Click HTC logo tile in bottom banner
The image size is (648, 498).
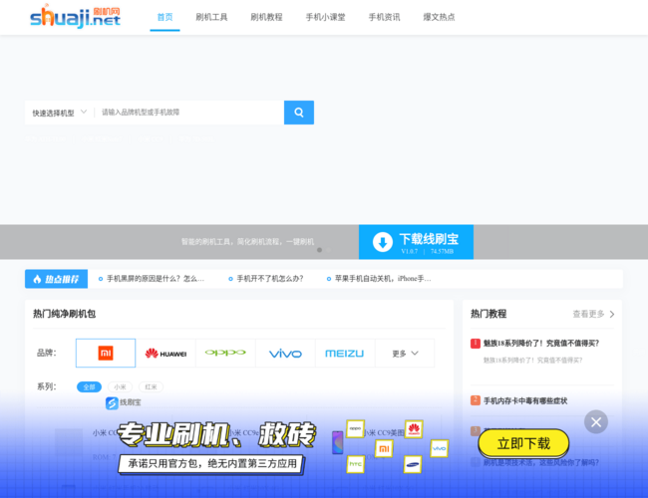pyautogui.click(x=356, y=464)
